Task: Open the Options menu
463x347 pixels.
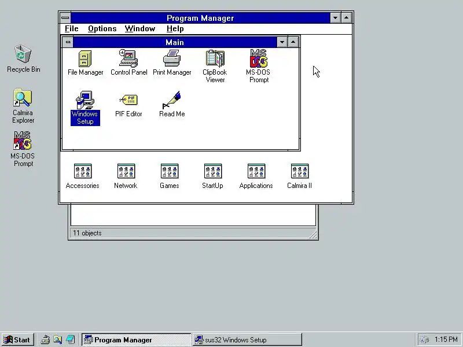Action: click(x=102, y=28)
